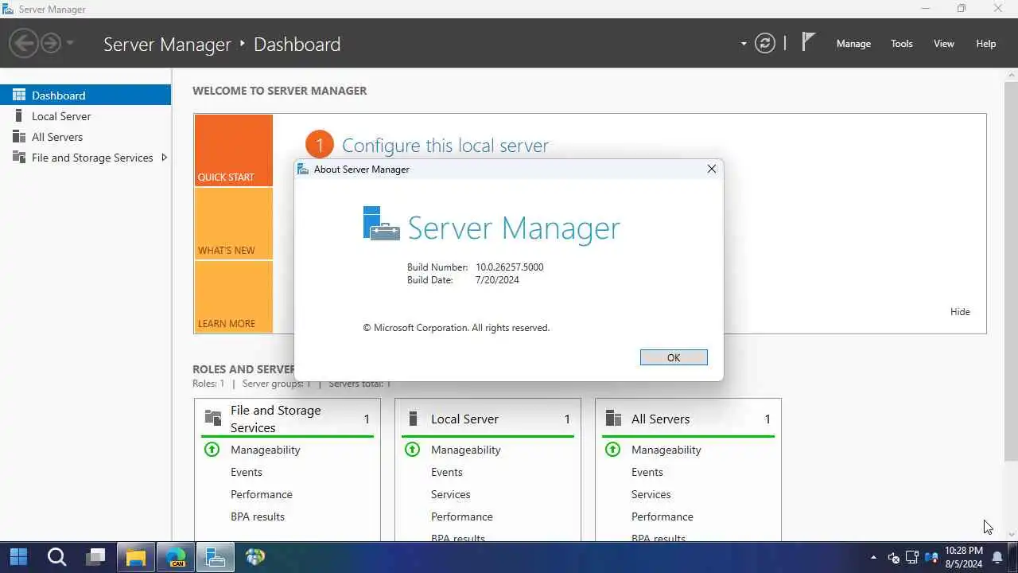Click the File and Storage Services sidebar icon
Image resolution: width=1018 pixels, height=573 pixels.
click(x=19, y=158)
